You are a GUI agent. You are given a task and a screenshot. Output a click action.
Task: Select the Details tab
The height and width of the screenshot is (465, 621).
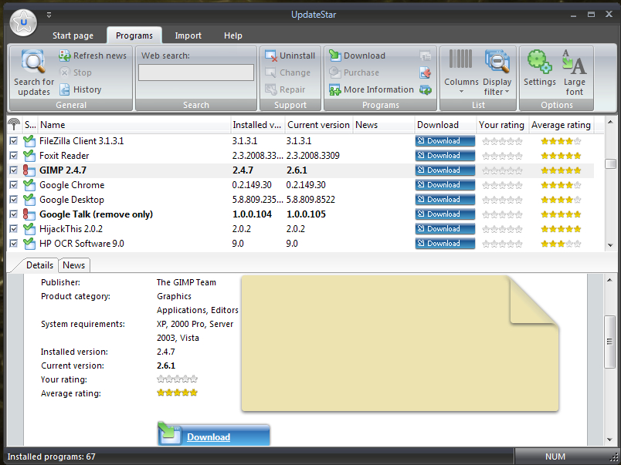pos(39,265)
